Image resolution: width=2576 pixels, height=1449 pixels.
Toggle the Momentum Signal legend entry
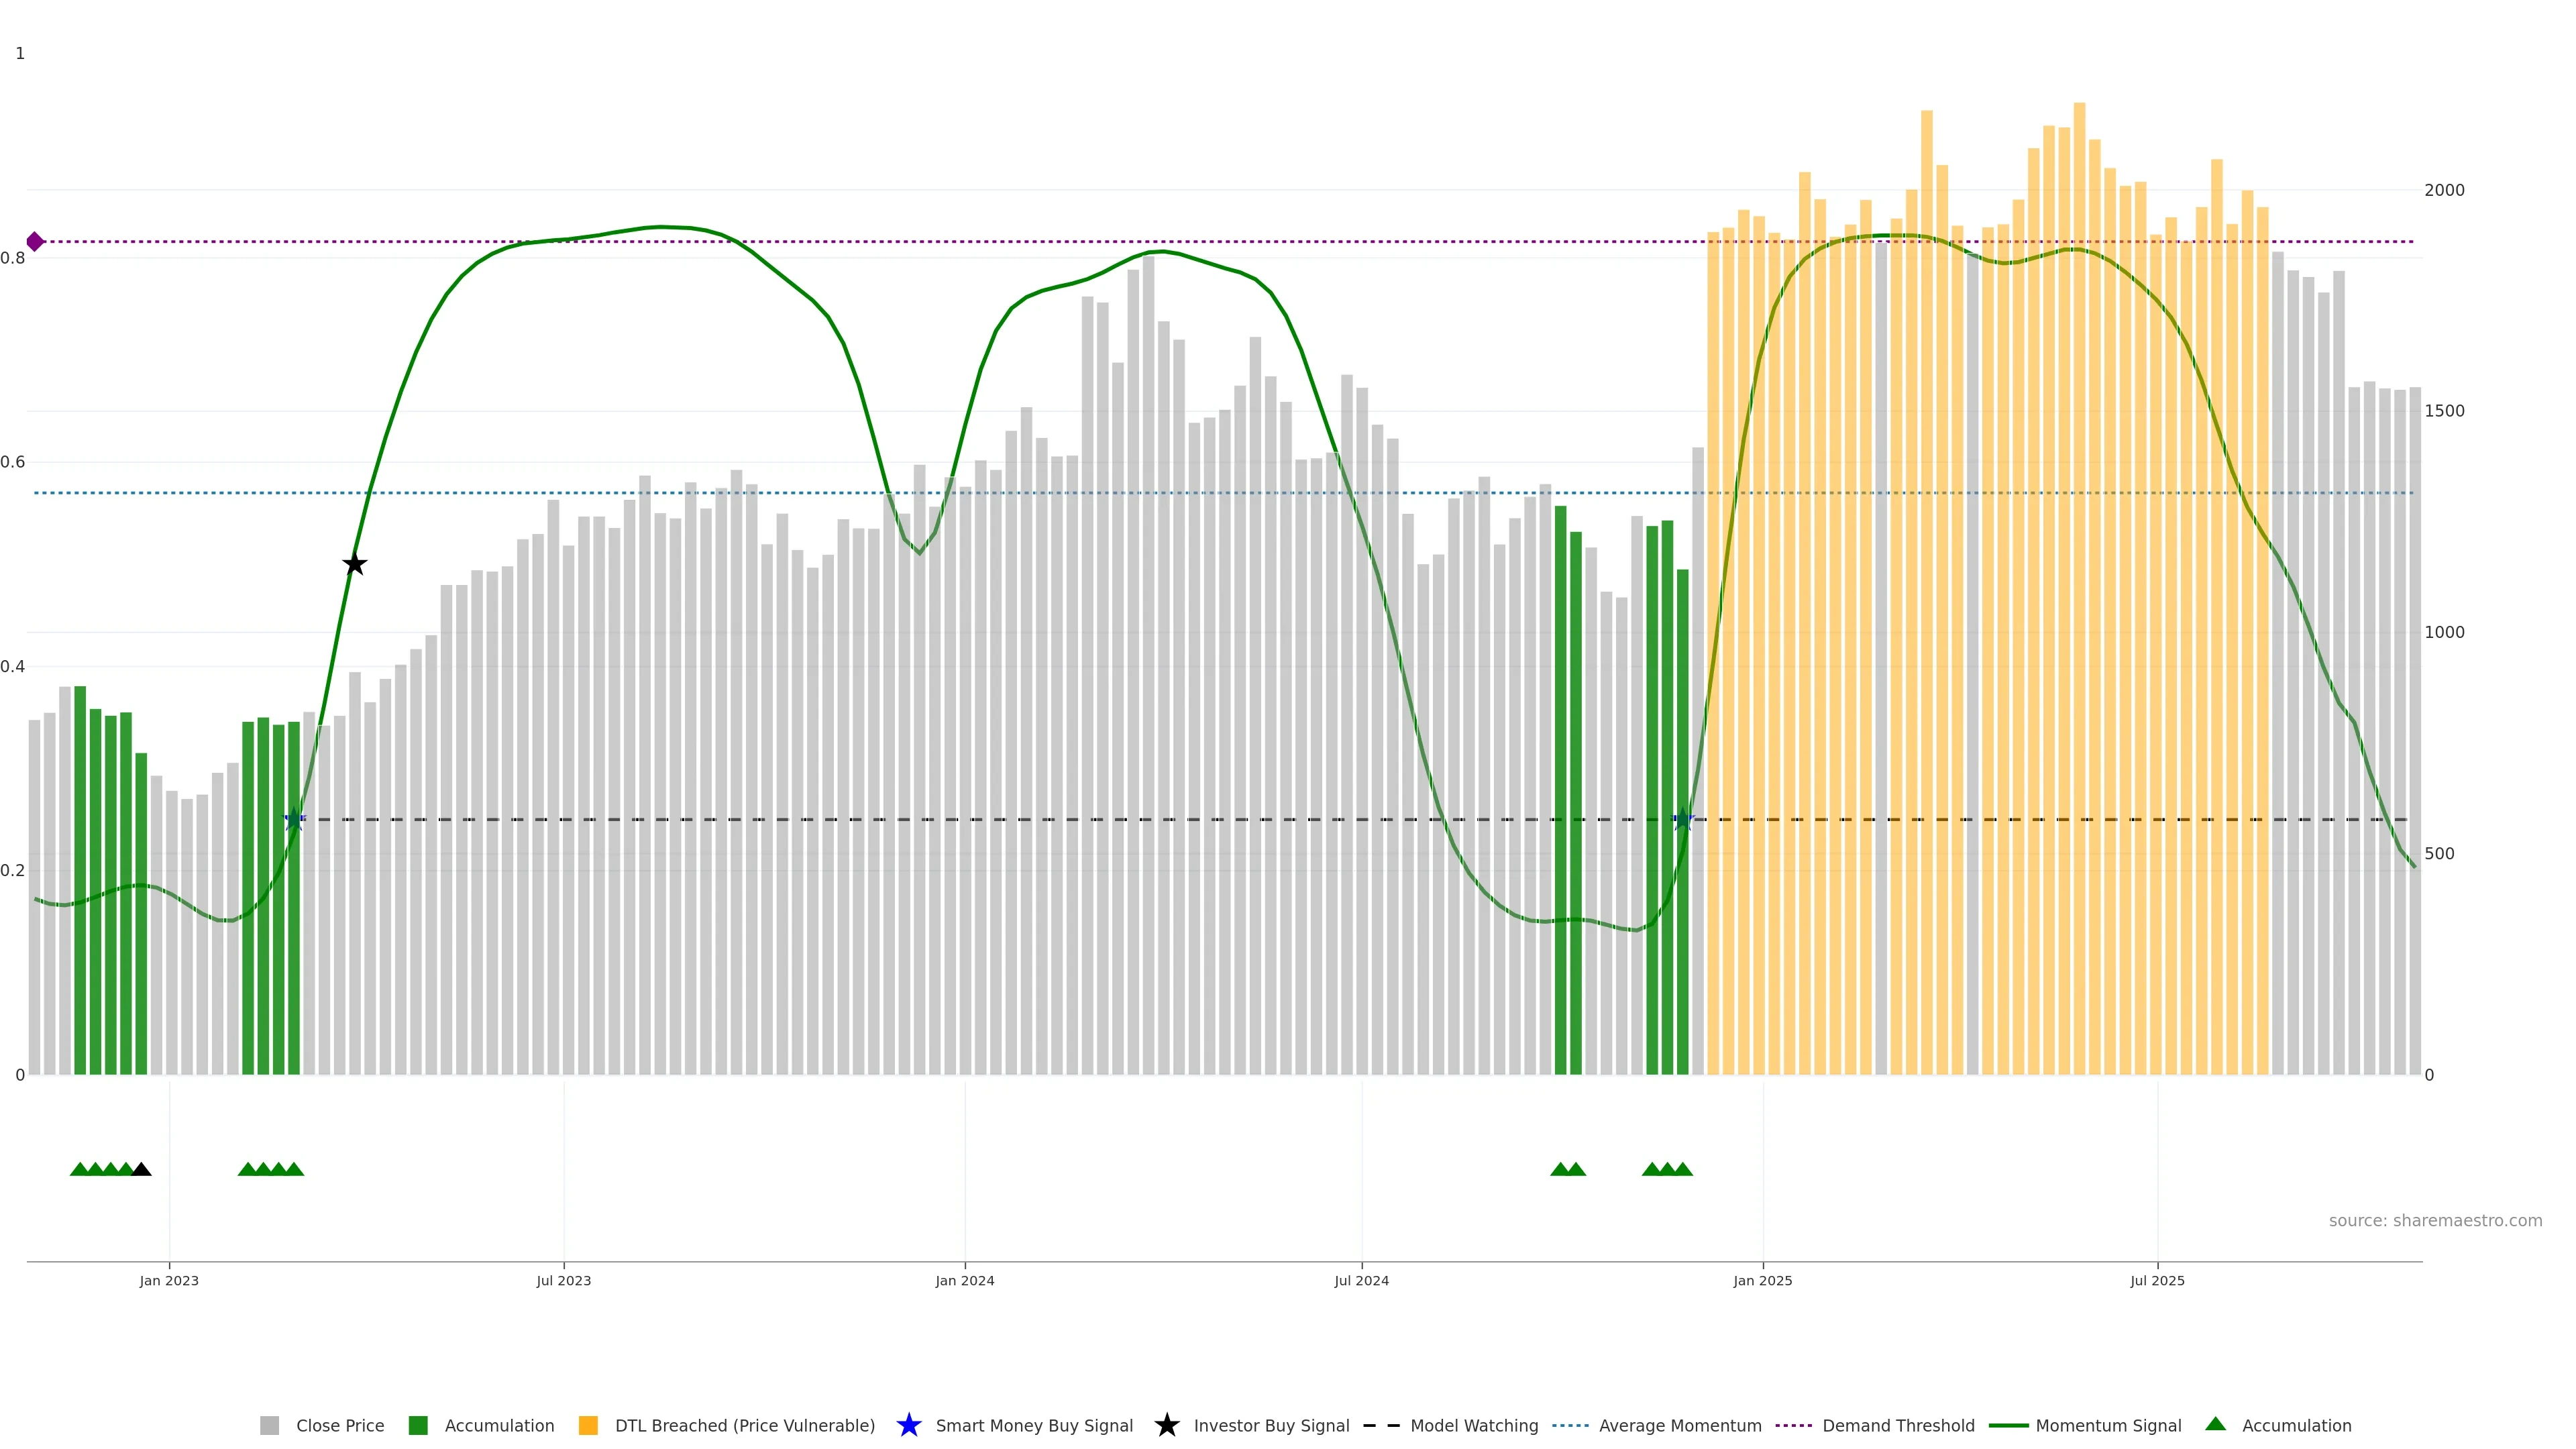click(2107, 1425)
